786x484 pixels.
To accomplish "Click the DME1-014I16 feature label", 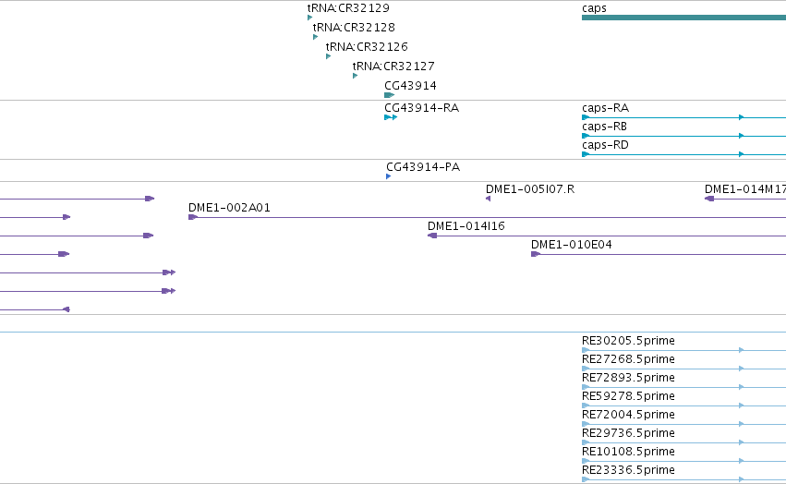I will pyautogui.click(x=466, y=226).
